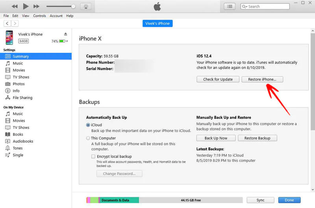Screen dimensions: 315x208
Task: Open the list view icon near search
Action: coord(230,6)
